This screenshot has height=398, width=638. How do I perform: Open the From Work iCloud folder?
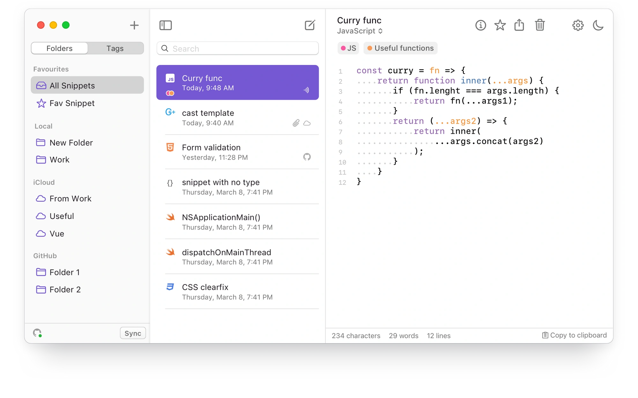[x=70, y=198]
